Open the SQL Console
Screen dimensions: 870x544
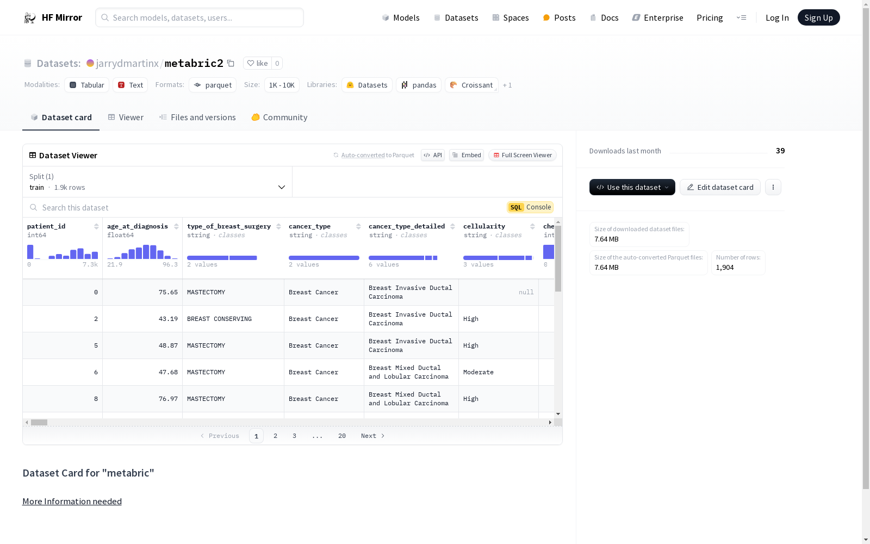point(530,207)
